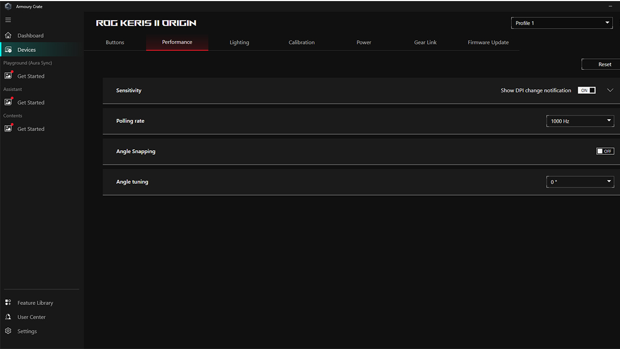Click the Settings gear icon
Viewport: 620px width, 349px height.
(8, 331)
